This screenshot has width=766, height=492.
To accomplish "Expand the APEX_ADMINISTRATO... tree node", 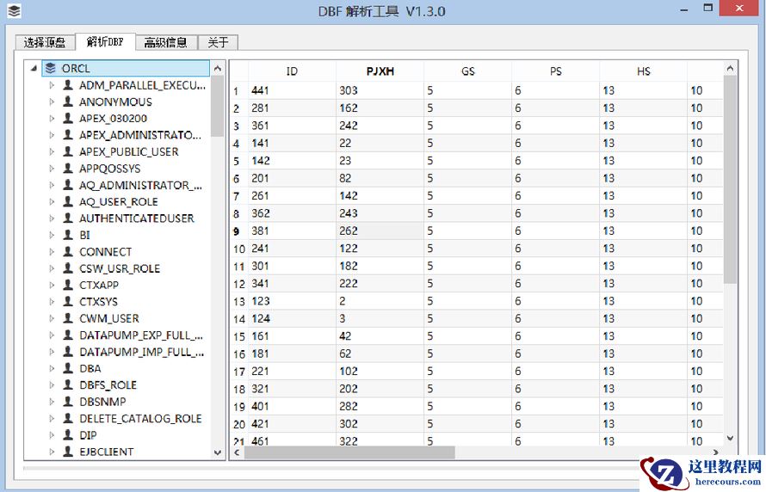I will [x=52, y=135].
